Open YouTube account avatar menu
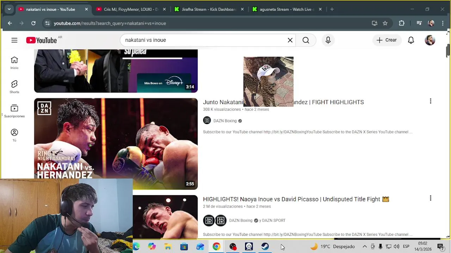The image size is (451, 253). (430, 40)
